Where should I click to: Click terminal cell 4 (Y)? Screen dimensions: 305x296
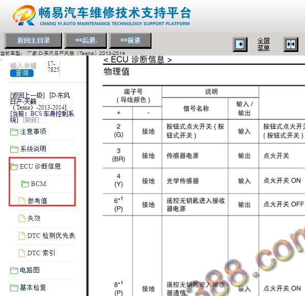click(118, 180)
